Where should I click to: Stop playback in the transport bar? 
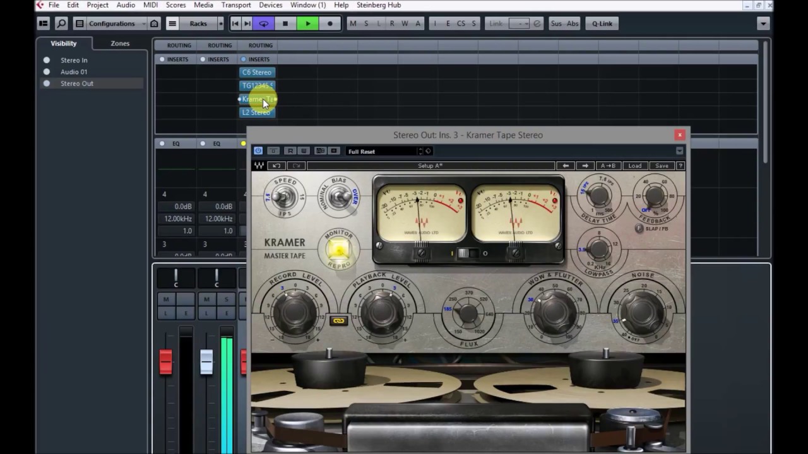[285, 23]
